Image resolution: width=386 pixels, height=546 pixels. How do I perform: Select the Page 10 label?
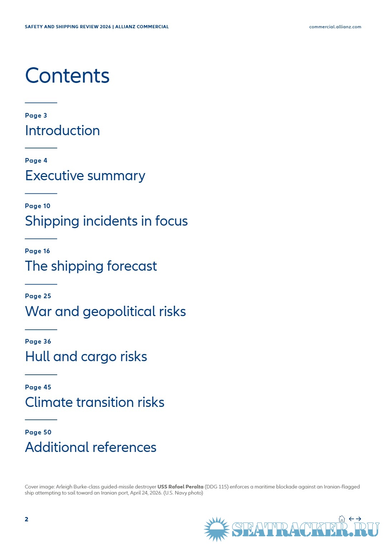(x=38, y=206)
